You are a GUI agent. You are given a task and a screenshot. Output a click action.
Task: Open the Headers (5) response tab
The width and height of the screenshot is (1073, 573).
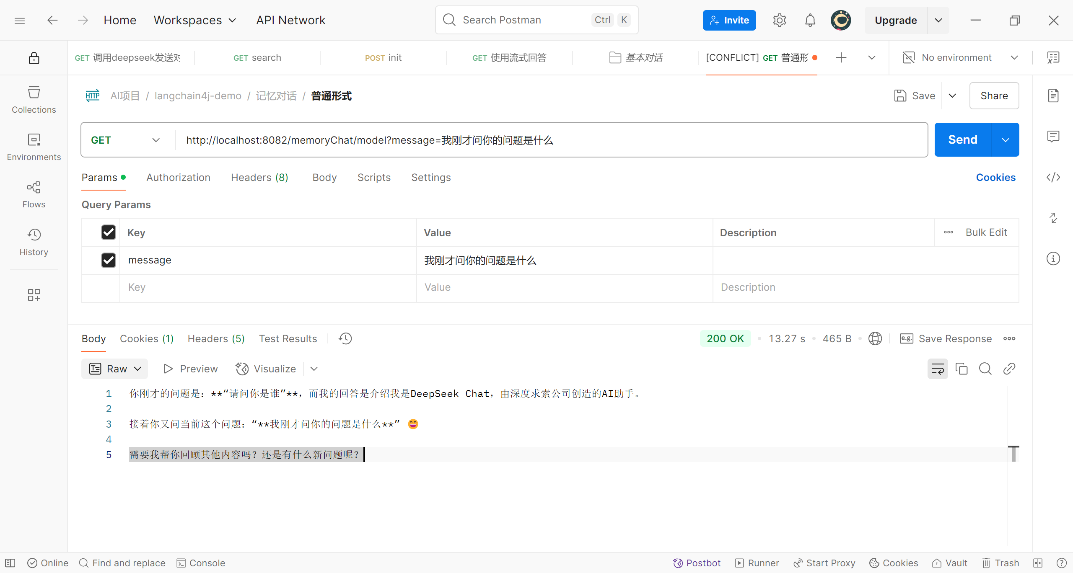tap(216, 338)
